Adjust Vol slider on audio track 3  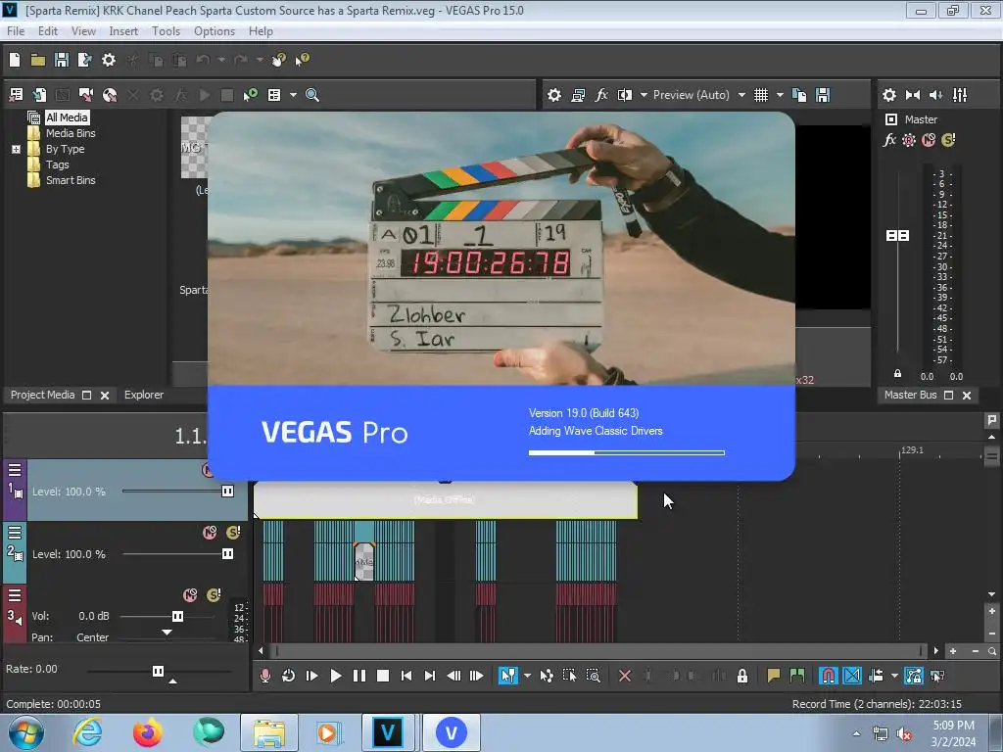click(177, 617)
